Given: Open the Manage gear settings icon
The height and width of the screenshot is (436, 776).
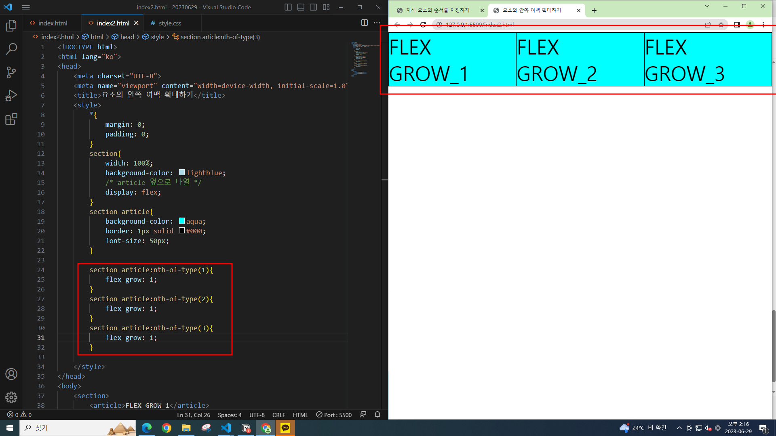Looking at the screenshot, I should coord(11,398).
